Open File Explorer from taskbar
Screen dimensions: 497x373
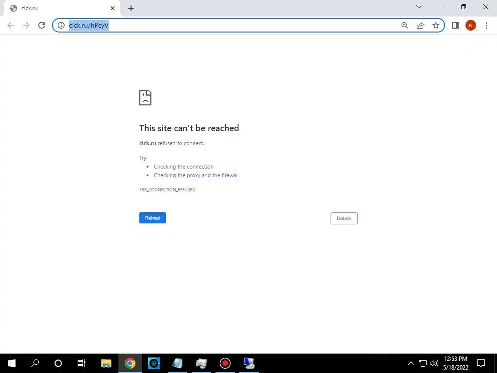point(106,363)
